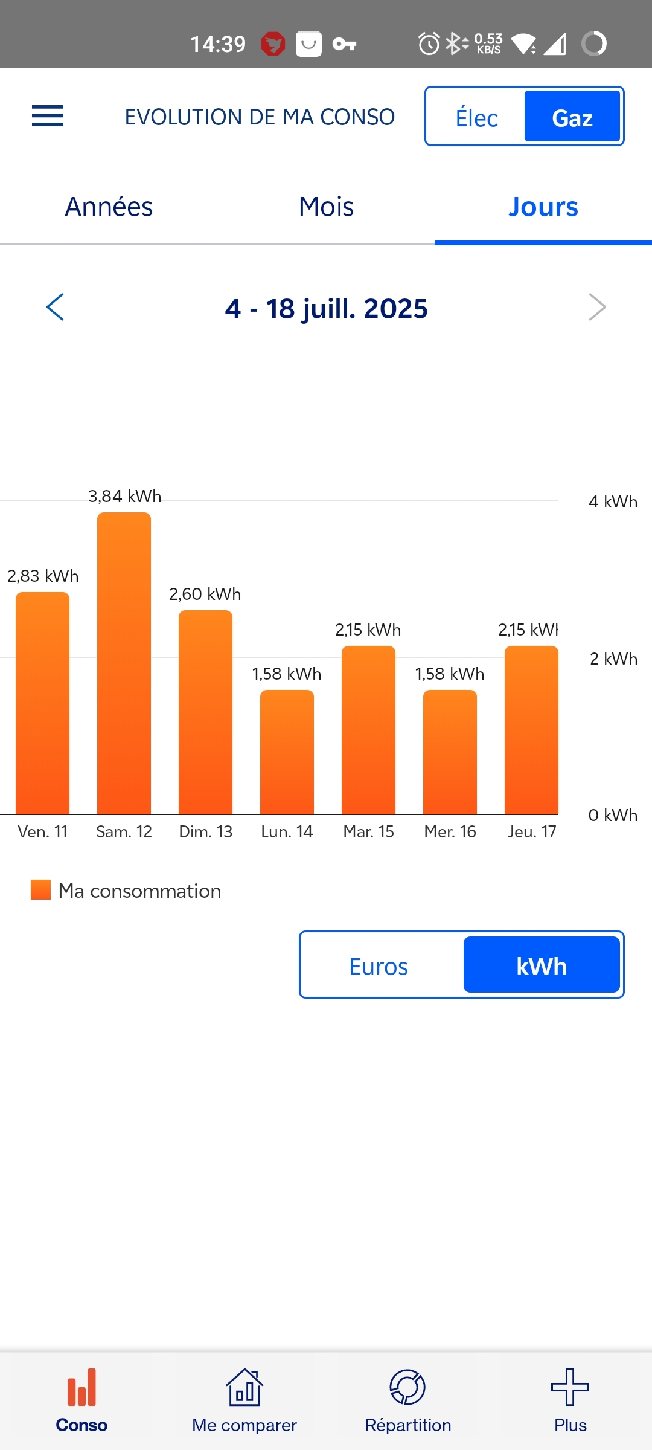Select the Gaz energy toggle
This screenshot has width=652, height=1450.
pos(572,117)
